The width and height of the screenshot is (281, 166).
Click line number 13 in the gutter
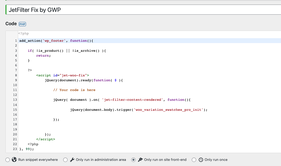(15, 100)
